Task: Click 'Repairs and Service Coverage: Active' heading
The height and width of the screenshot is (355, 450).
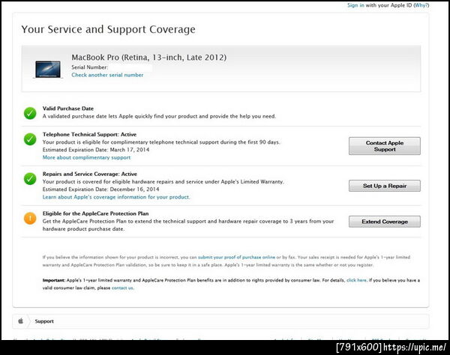Action: (x=90, y=174)
